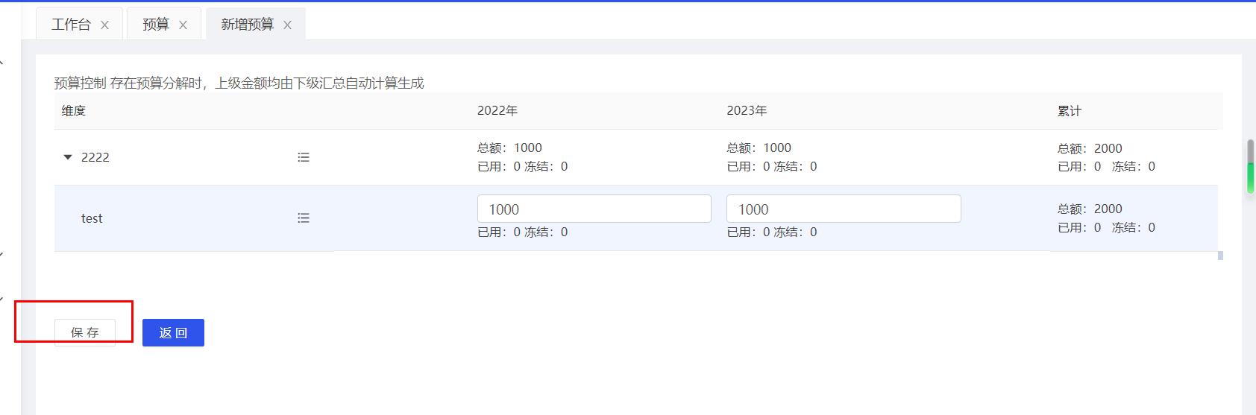This screenshot has width=1256, height=415.
Task: Click 总额：1000 under 2023年 for 2222
Action: pyautogui.click(x=759, y=148)
